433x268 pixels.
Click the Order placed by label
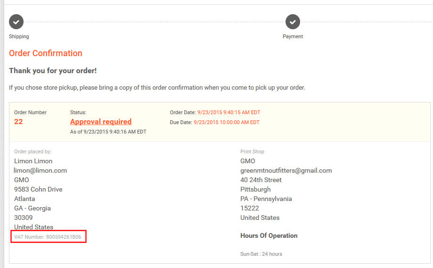coord(33,151)
